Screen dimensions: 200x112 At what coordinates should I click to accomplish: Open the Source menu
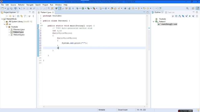point(13,5)
